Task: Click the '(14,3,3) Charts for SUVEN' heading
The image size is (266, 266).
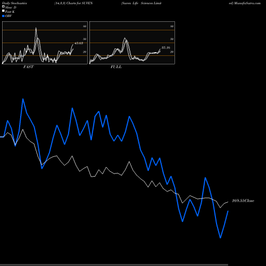Action: click(73, 3)
